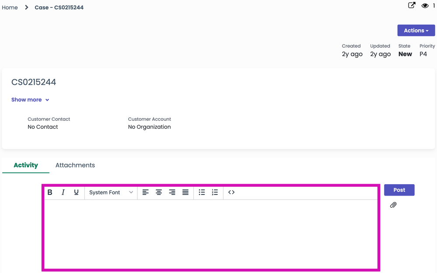This screenshot has height=273, width=437.
Task: Toggle bold text formatting
Action: coord(50,192)
